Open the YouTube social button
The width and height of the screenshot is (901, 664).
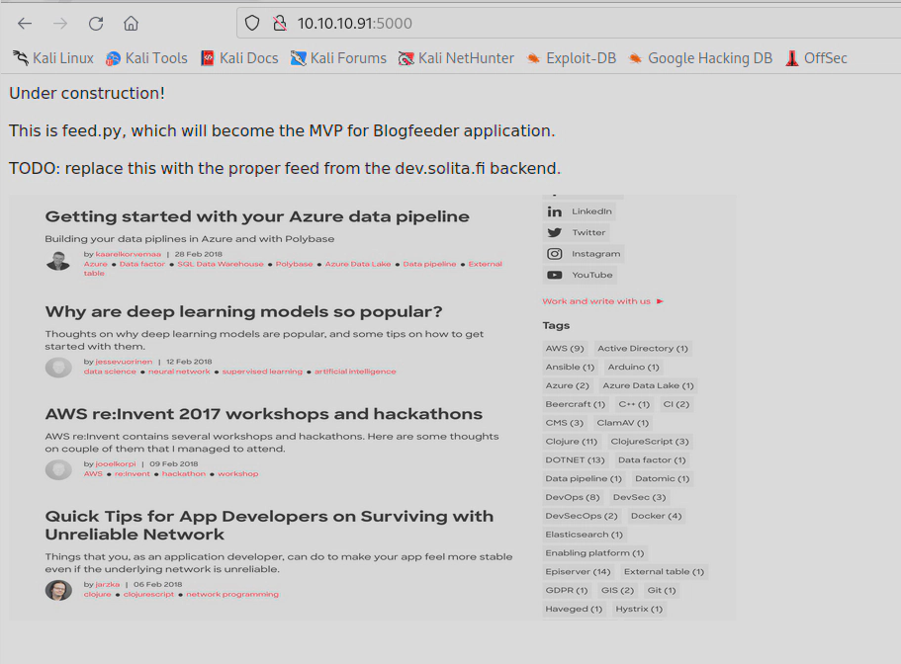pyautogui.click(x=581, y=275)
